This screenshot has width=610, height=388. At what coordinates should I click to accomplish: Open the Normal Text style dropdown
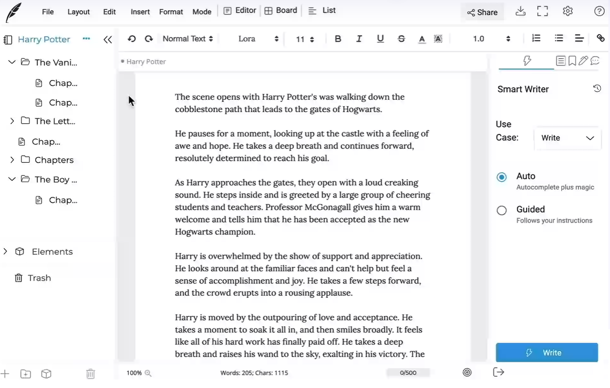click(188, 39)
